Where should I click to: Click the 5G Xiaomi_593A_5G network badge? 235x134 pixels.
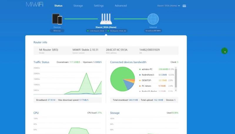(x=117, y=31)
